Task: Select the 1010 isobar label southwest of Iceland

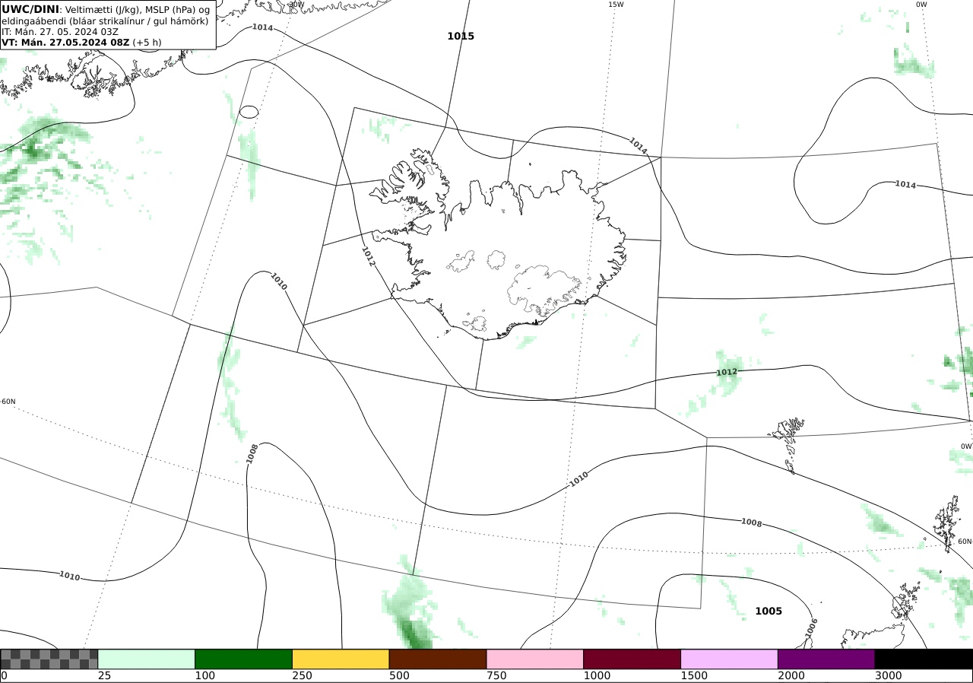Action: point(278,281)
